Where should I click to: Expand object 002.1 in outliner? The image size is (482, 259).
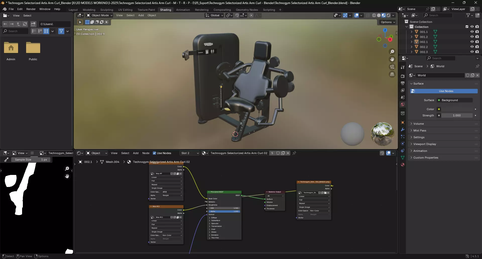coord(411,42)
